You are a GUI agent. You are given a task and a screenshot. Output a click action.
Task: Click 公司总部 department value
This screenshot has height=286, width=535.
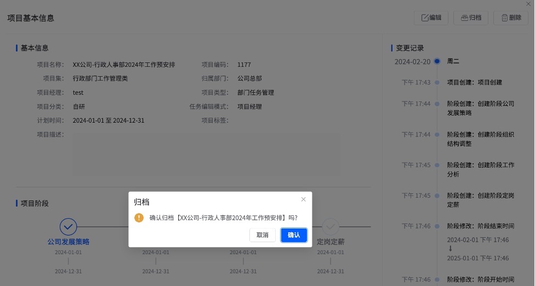[x=249, y=78]
